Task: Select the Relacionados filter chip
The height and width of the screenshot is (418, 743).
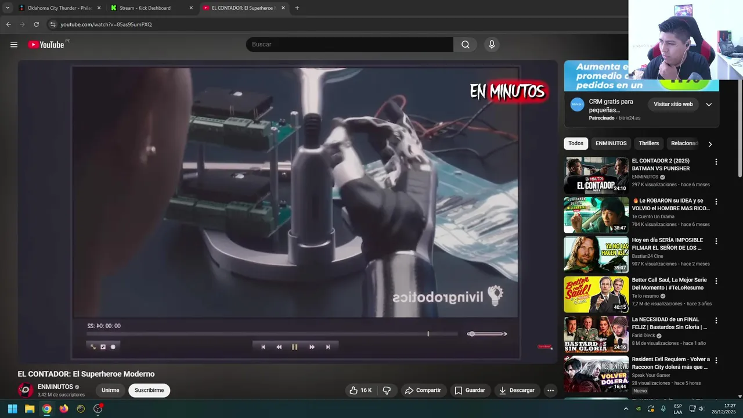Action: point(684,143)
